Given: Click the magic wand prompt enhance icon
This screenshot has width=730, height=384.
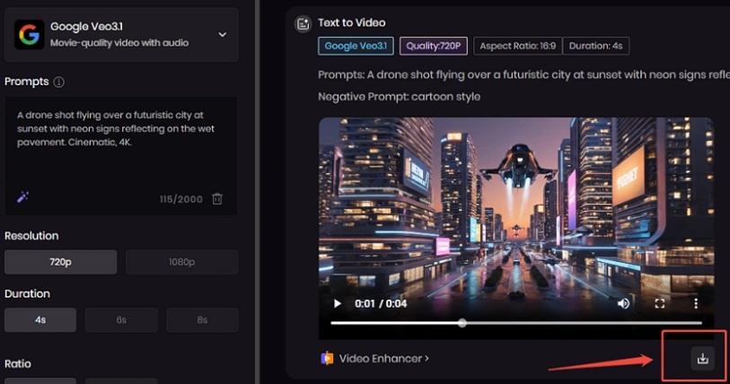Looking at the screenshot, I should (22, 196).
